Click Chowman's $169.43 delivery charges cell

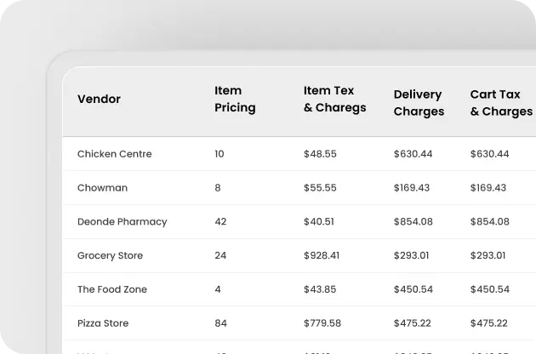click(412, 188)
